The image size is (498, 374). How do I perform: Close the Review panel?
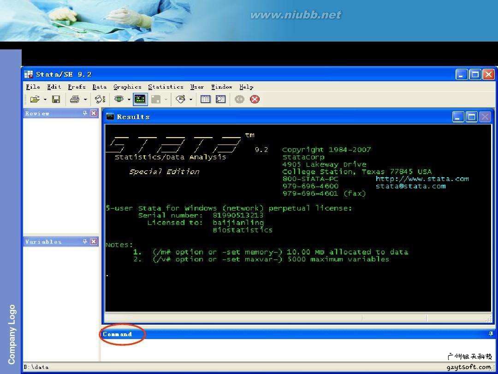(93, 113)
